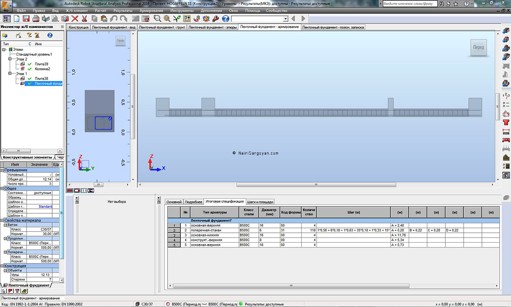Collapse the Свойства материала property group
This screenshot has width=511, height=307.
click(x=2, y=220)
